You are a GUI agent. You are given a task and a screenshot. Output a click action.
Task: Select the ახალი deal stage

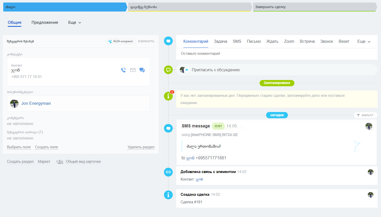[65, 7]
